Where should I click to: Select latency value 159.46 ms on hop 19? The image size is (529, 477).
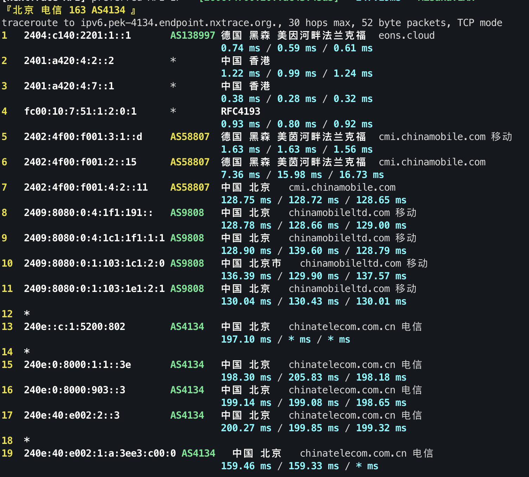tap(246, 466)
